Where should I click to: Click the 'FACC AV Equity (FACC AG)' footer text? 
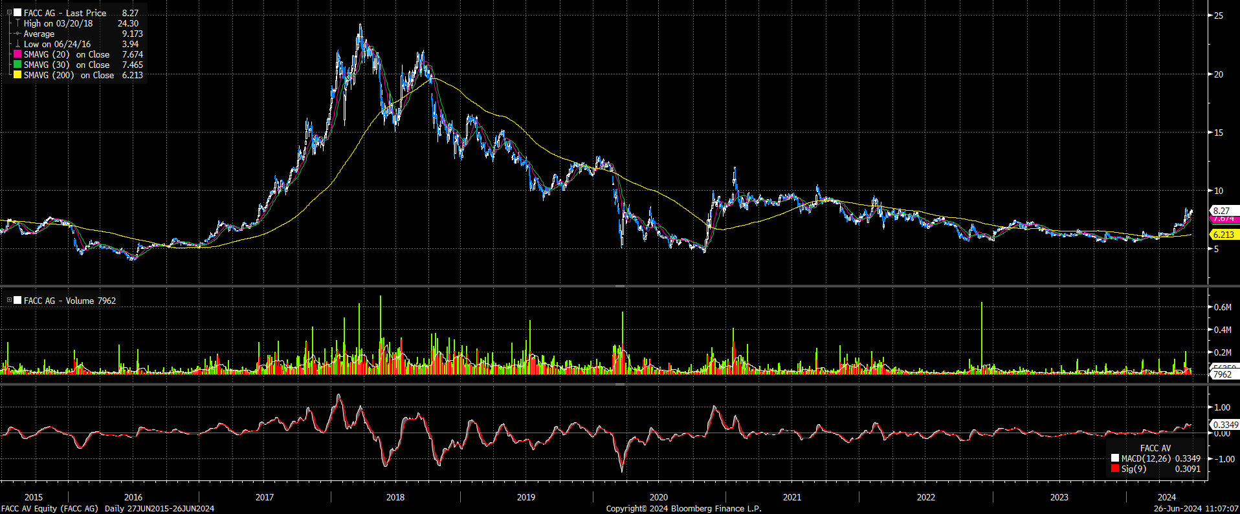50,509
